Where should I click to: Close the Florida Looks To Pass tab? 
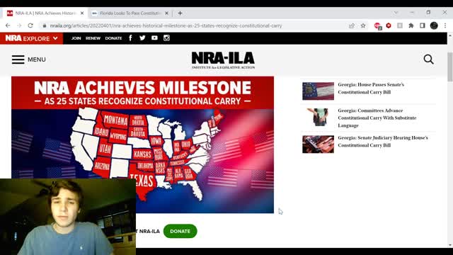(x=167, y=13)
